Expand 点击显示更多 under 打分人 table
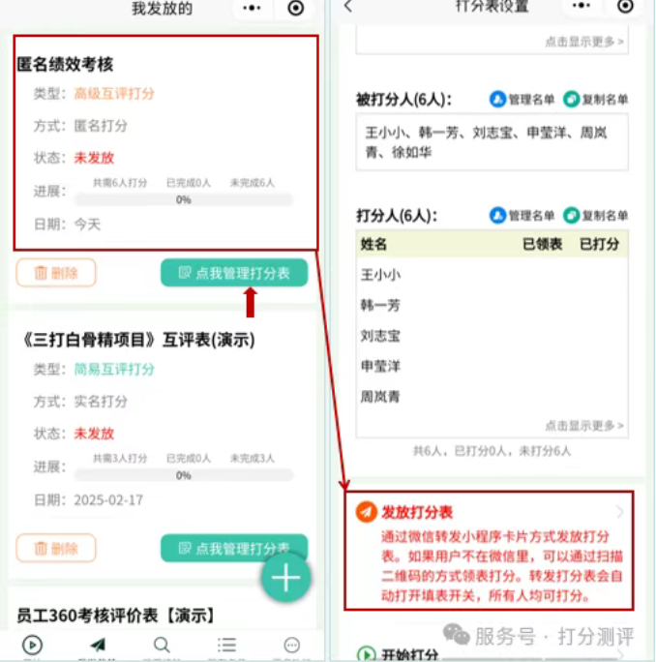Screen dimensions: 656x662 pos(584,426)
